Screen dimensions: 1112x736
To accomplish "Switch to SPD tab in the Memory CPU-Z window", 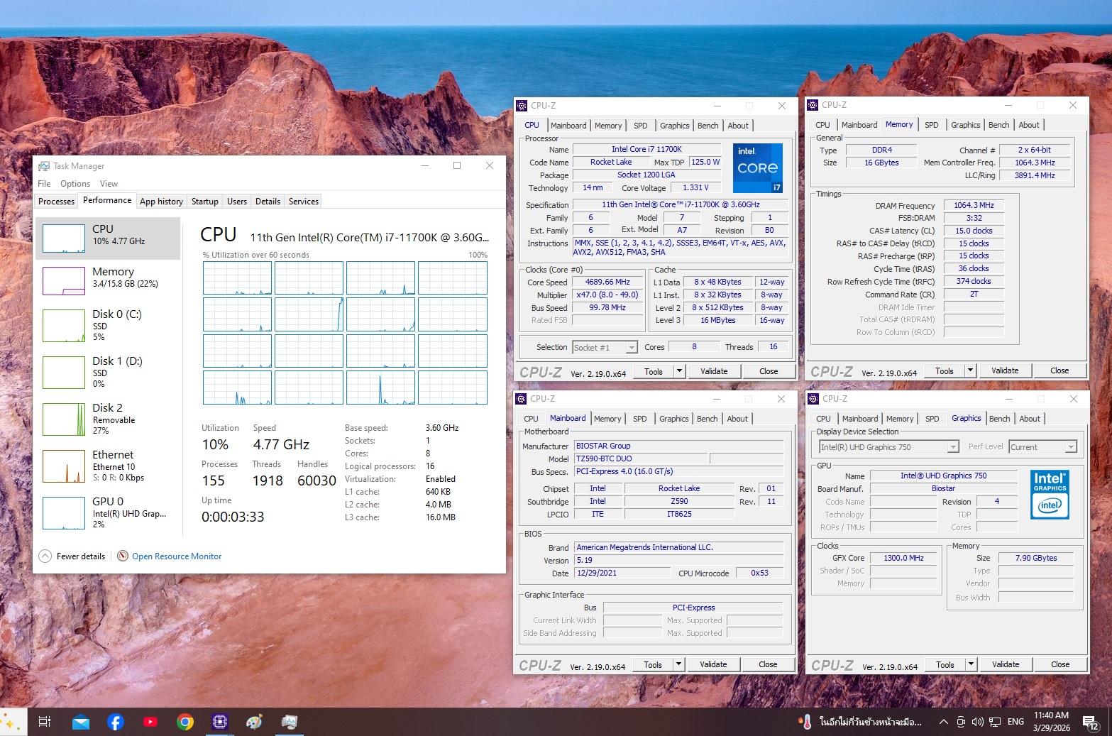I will click(931, 125).
